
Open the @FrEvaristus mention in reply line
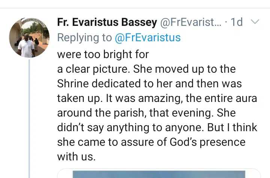coord(148,37)
